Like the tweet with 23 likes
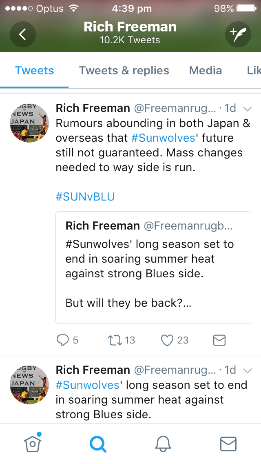261x464 pixels. pos(167,340)
